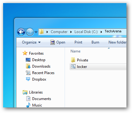Sort files by the Name column header

pyautogui.click(x=75, y=51)
